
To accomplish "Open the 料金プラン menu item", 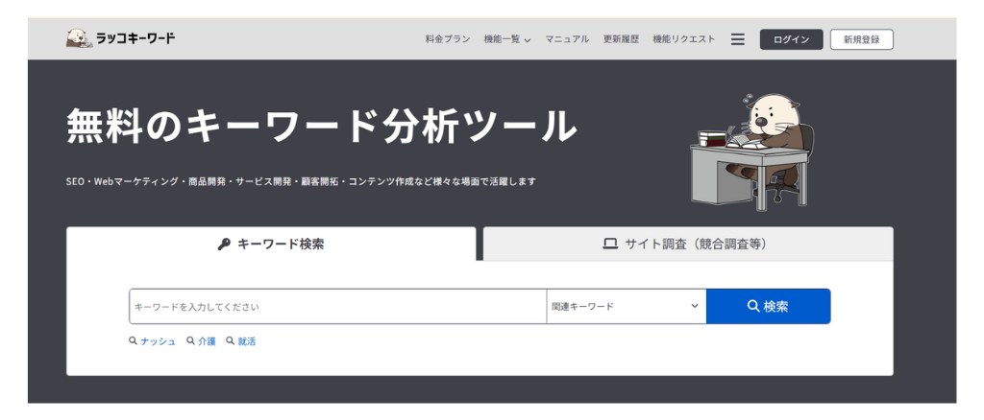I will 448,39.
